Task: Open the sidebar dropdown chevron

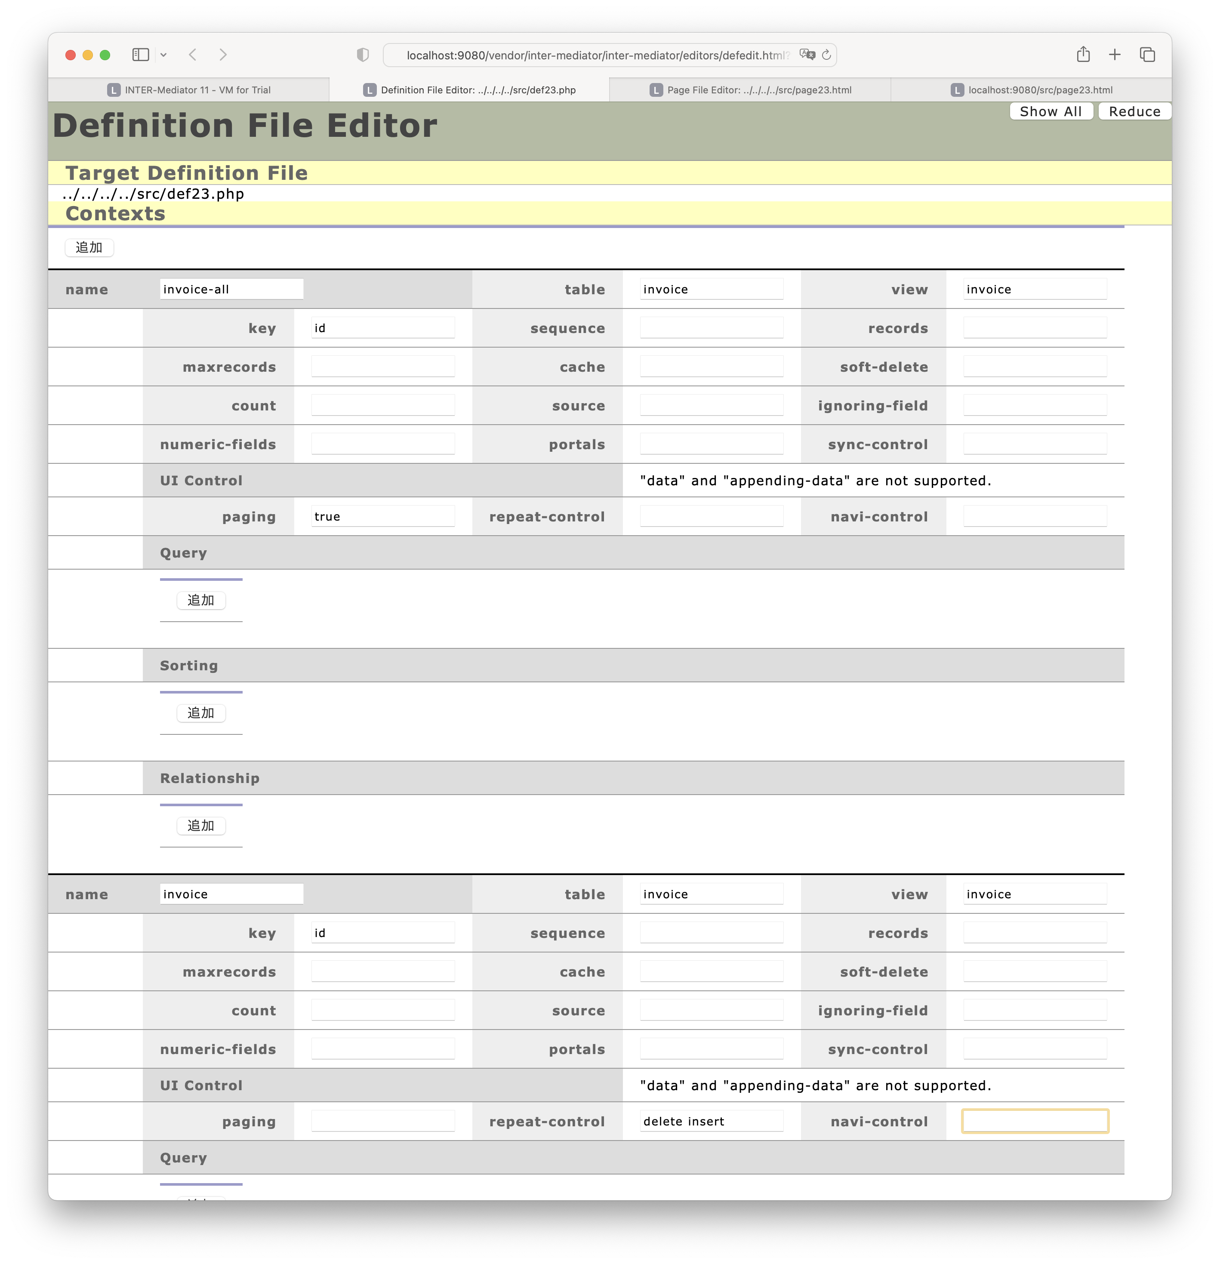Action: pos(164,55)
